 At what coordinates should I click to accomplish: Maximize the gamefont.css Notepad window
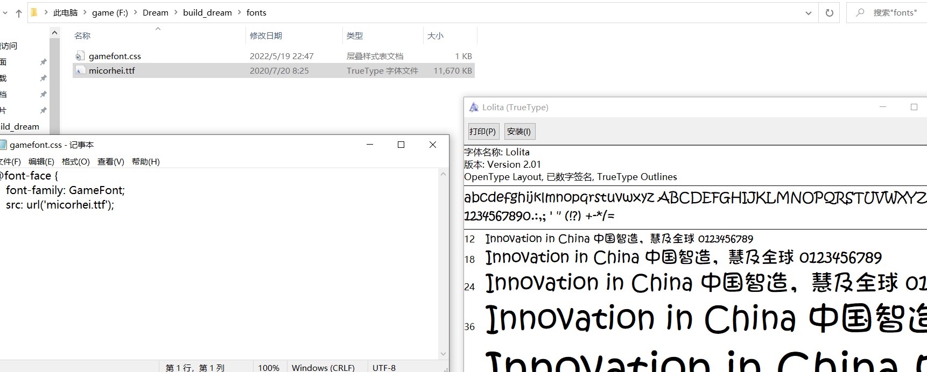401,145
